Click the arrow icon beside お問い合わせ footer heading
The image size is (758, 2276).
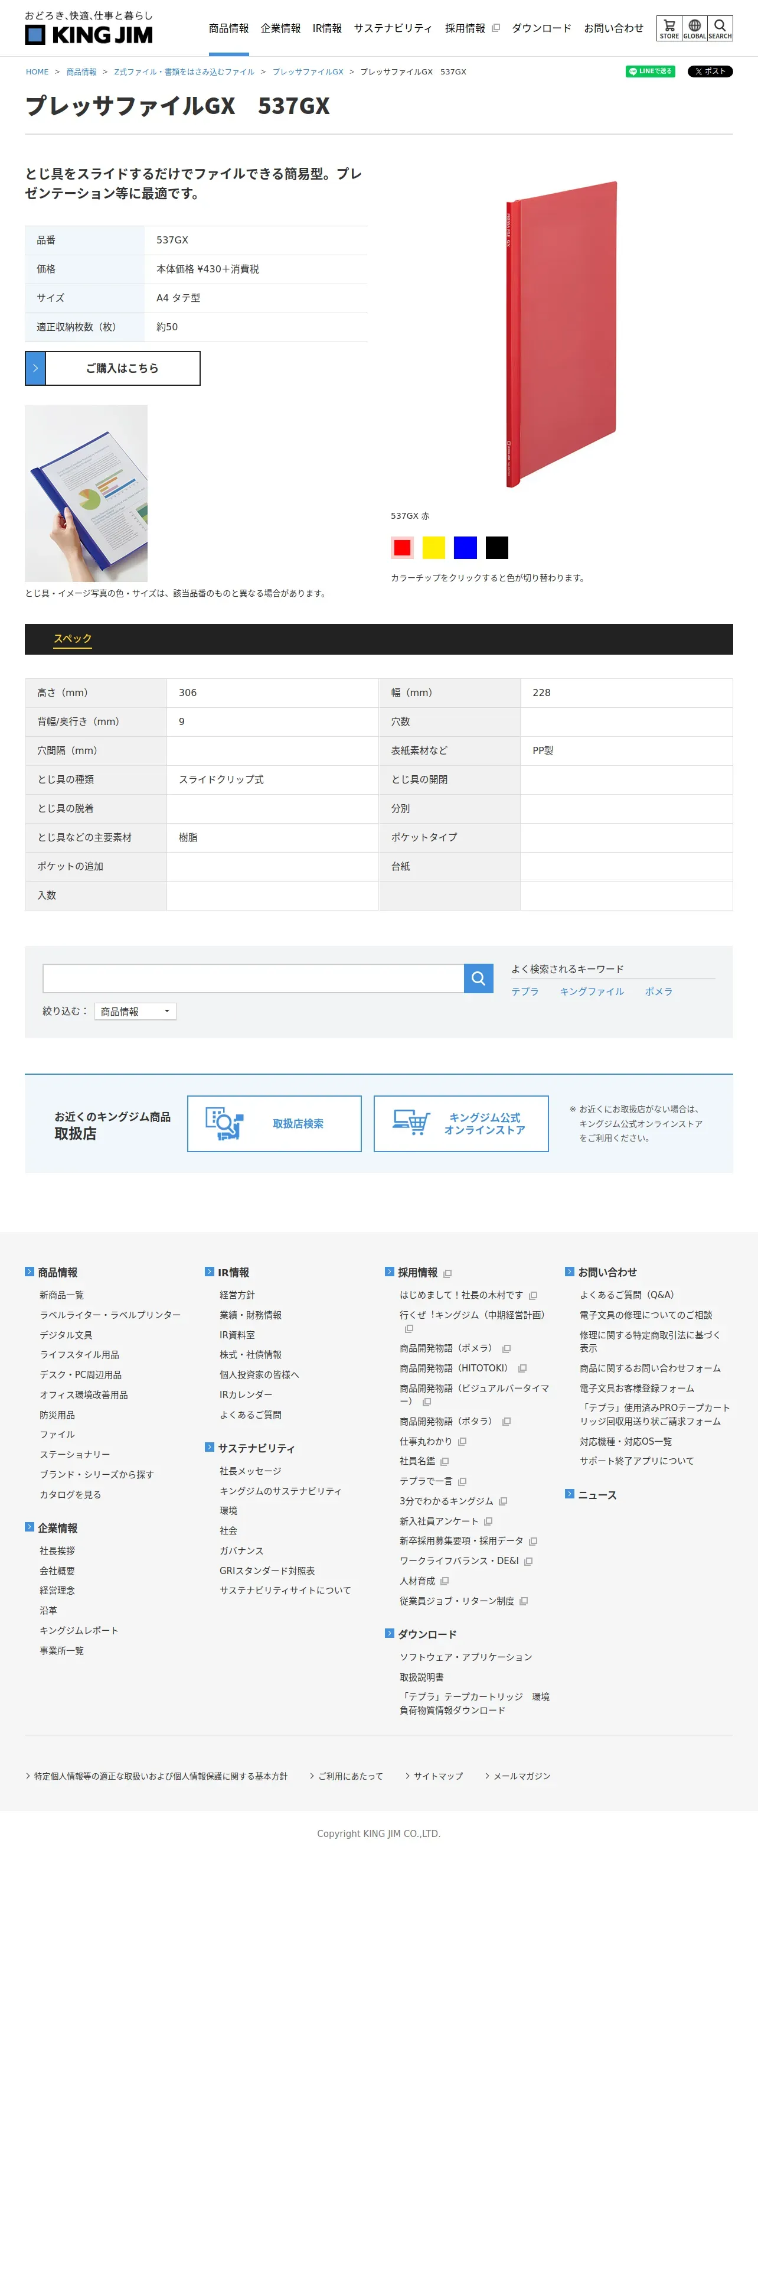569,1272
